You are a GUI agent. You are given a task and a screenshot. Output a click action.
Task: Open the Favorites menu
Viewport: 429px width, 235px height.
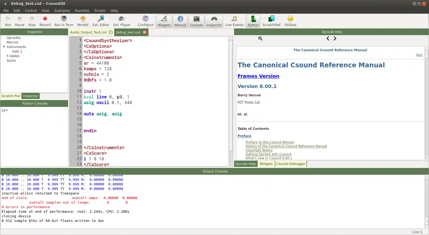coord(82,11)
